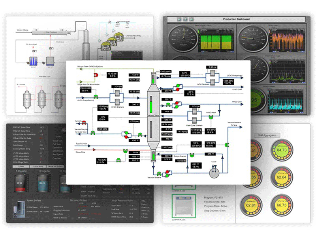Click the red pump on HVGO Draw line
The width and height of the screenshot is (316, 238).
point(177,103)
